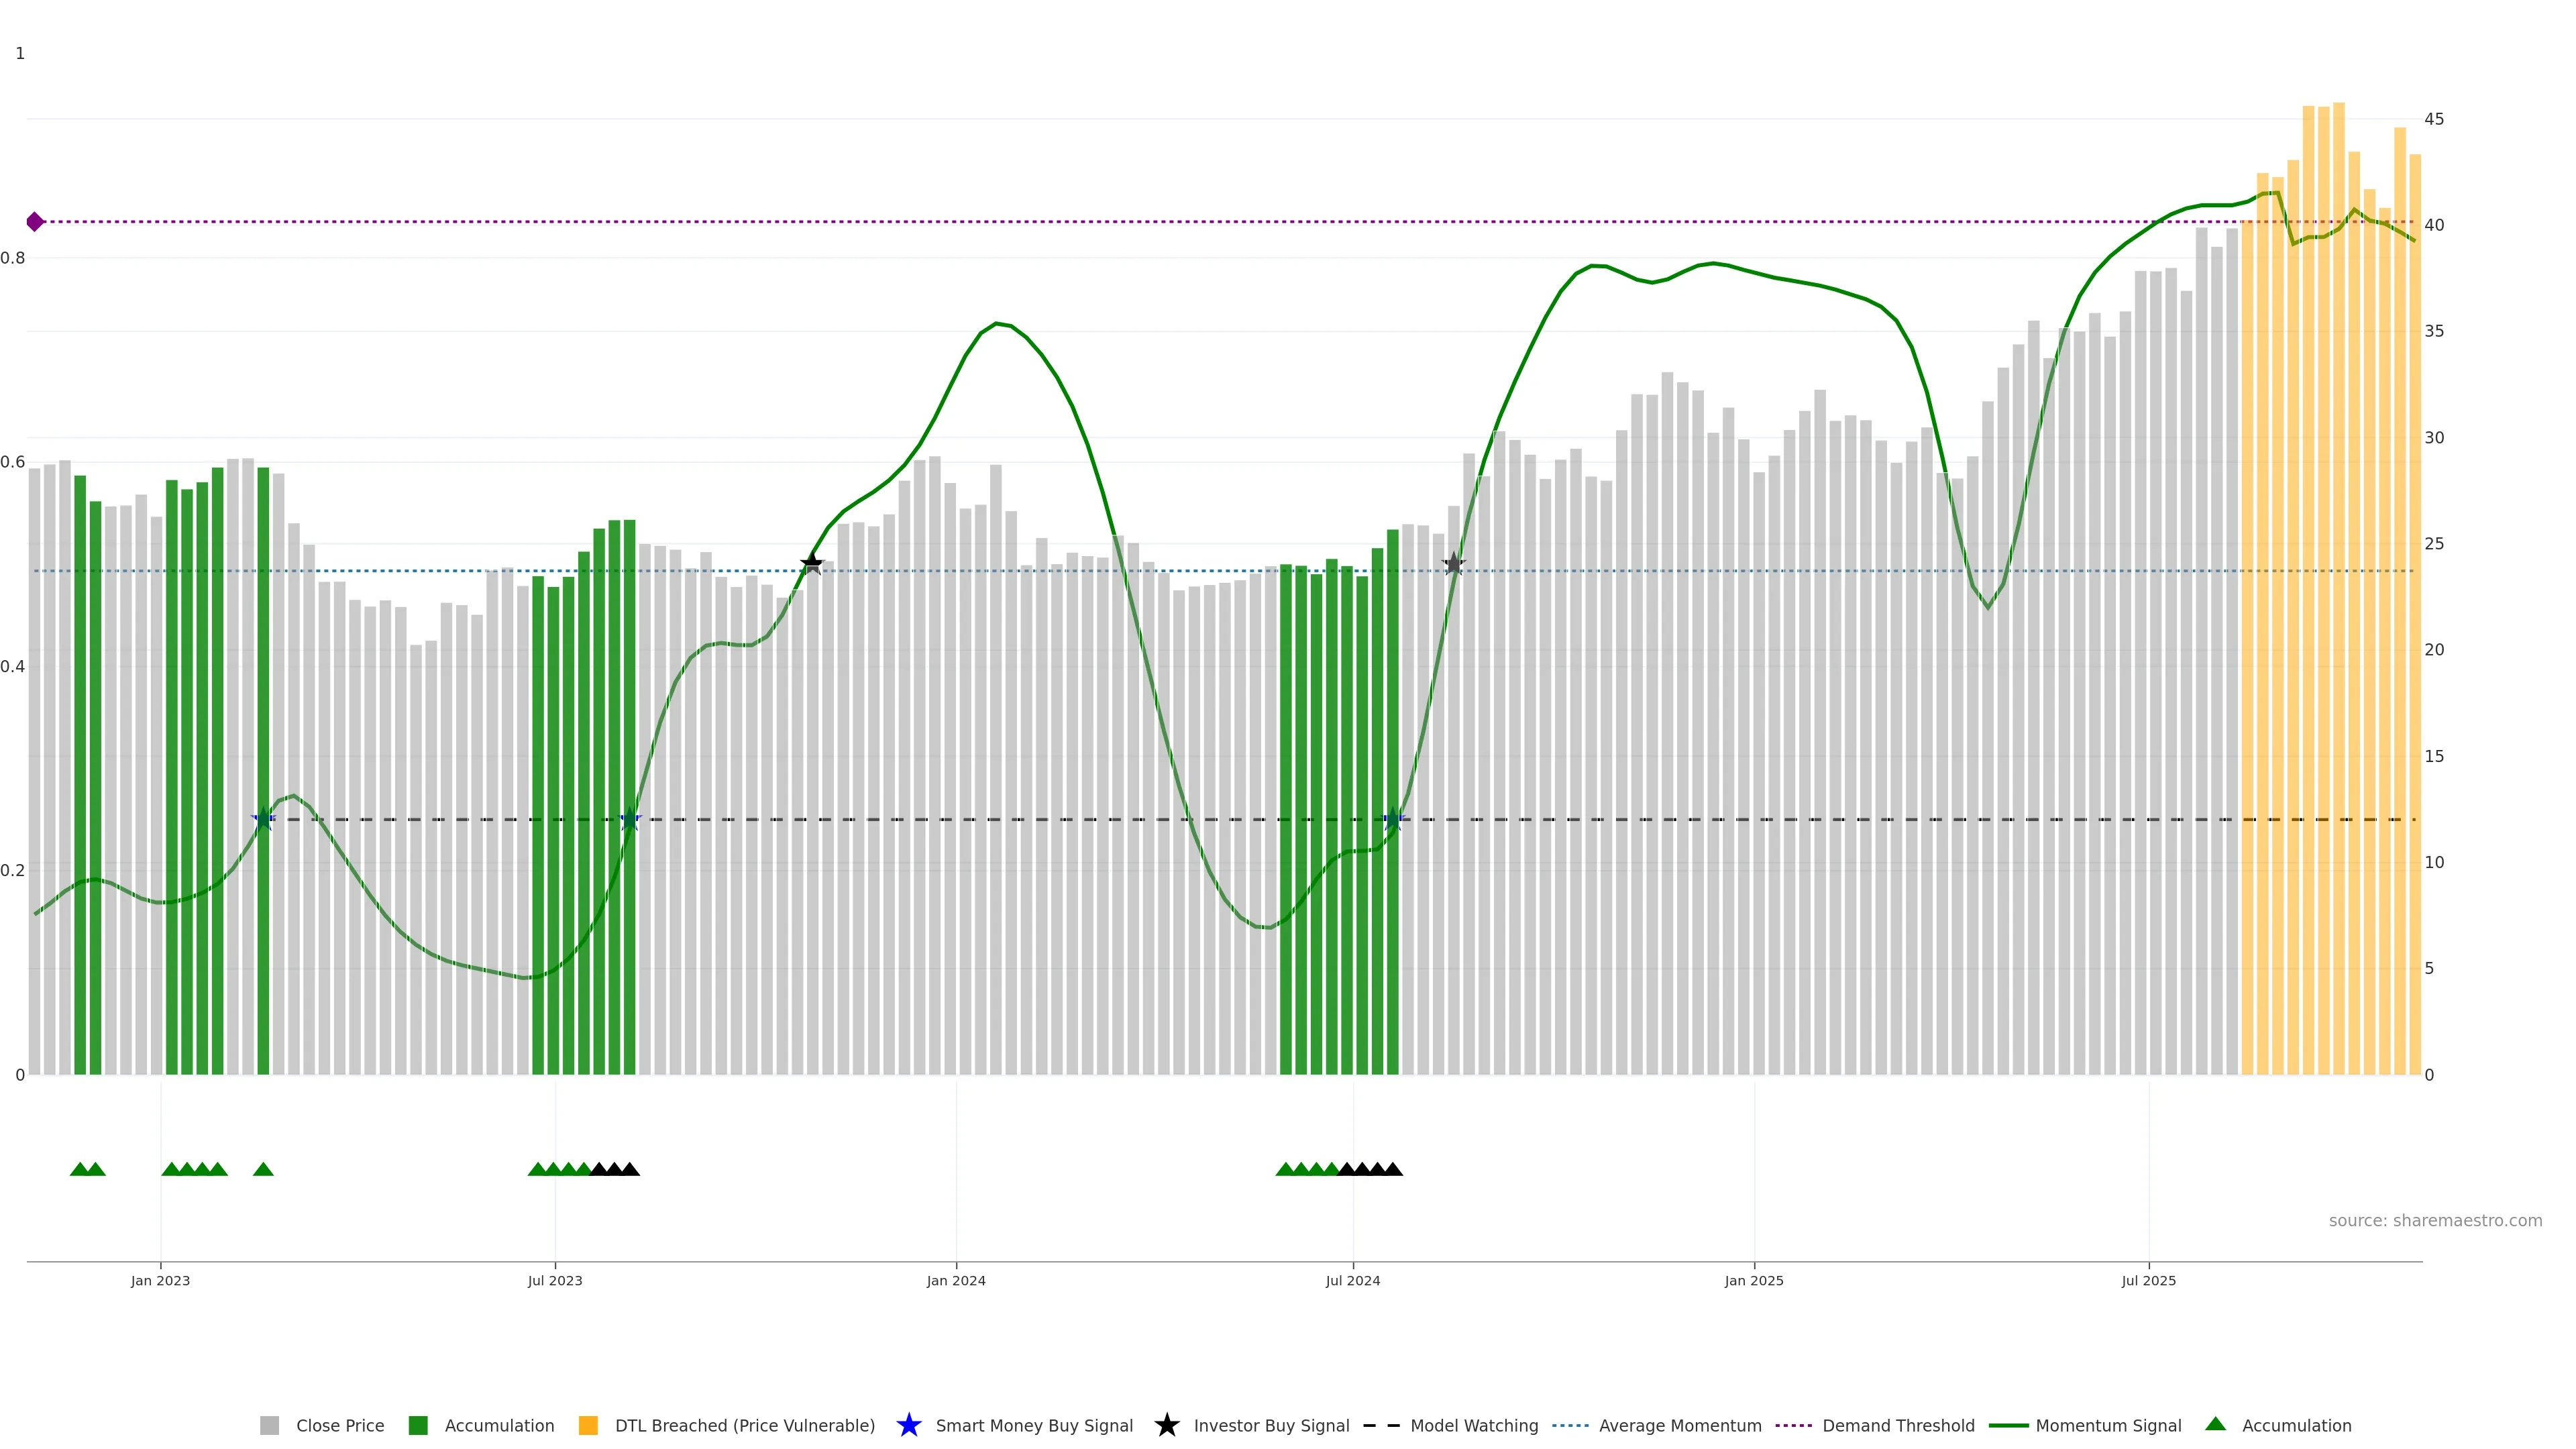Toggle the Demand Threshold legend label

1898,1425
